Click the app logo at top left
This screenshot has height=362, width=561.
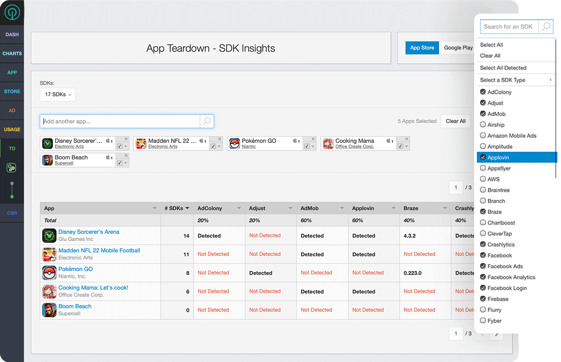pos(12,12)
